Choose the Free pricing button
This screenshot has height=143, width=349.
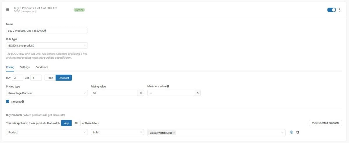pyautogui.click(x=50, y=78)
